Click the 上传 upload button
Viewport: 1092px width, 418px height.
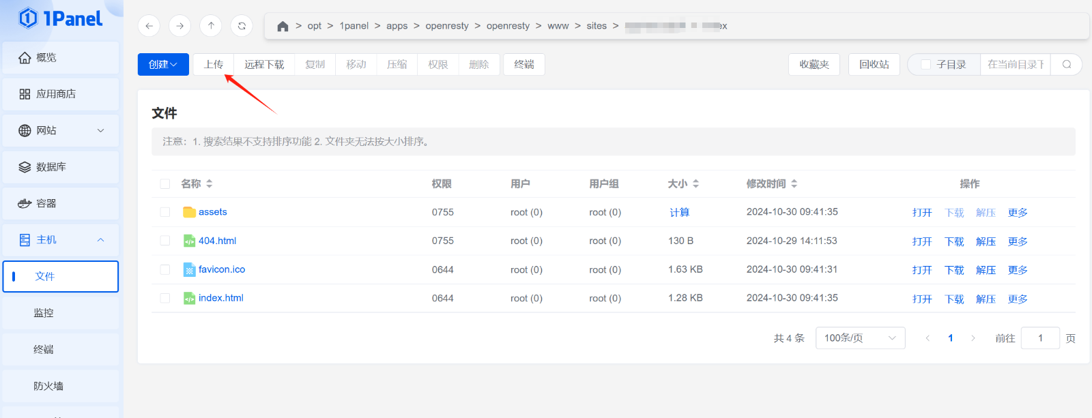214,65
